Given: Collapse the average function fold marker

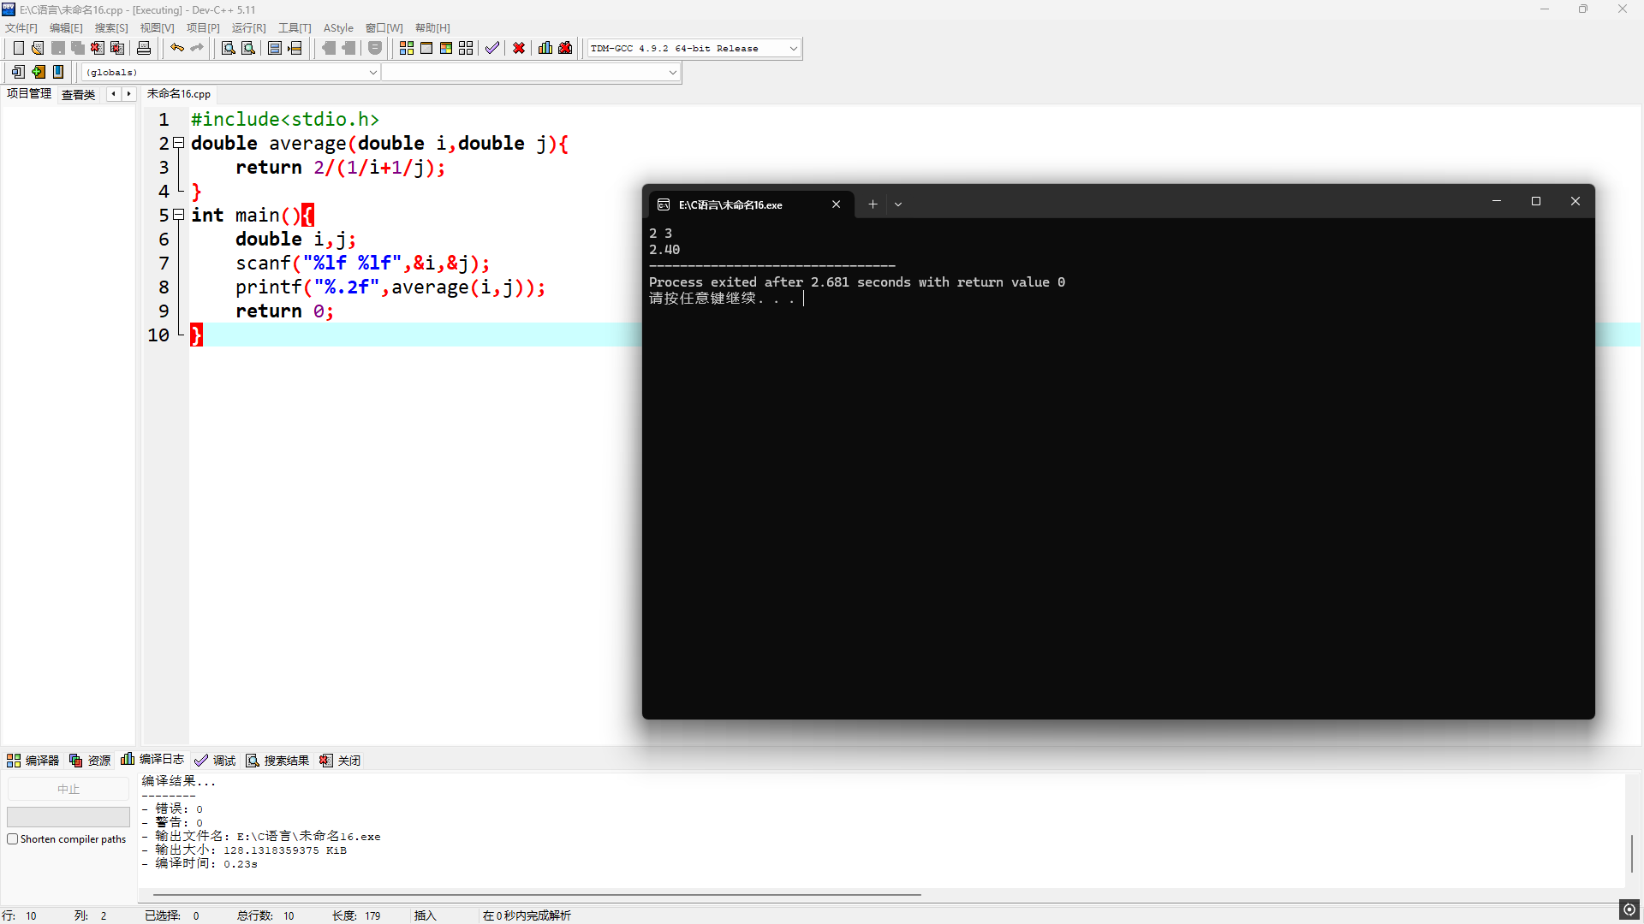Looking at the screenshot, I should point(178,143).
